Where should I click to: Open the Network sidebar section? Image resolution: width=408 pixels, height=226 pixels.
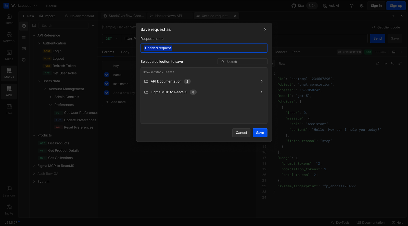(9, 37)
